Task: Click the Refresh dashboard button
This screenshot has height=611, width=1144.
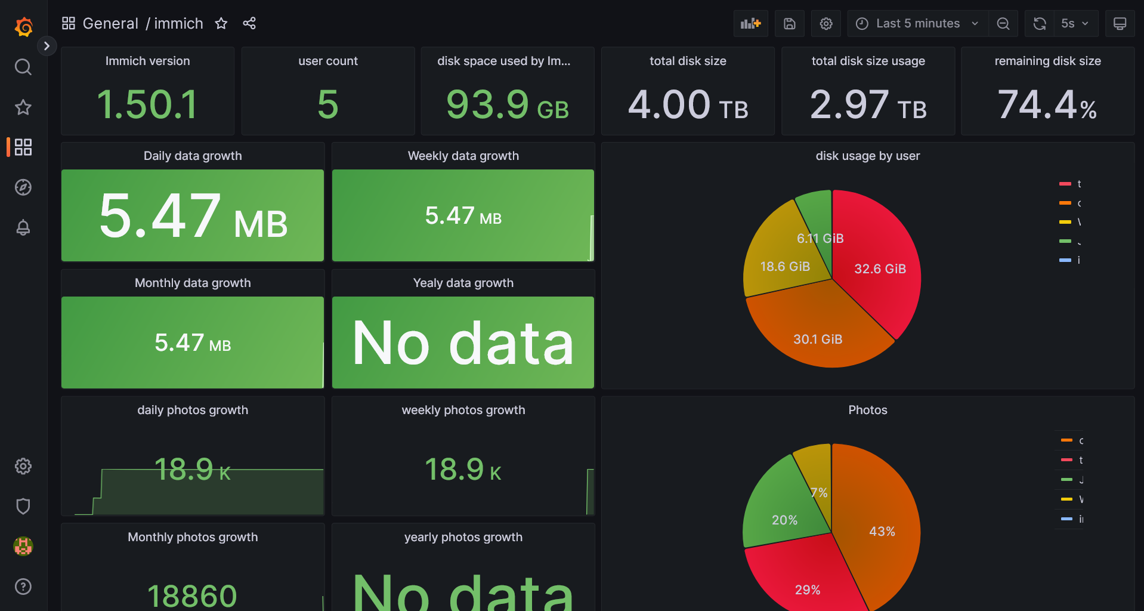Action: click(1040, 24)
